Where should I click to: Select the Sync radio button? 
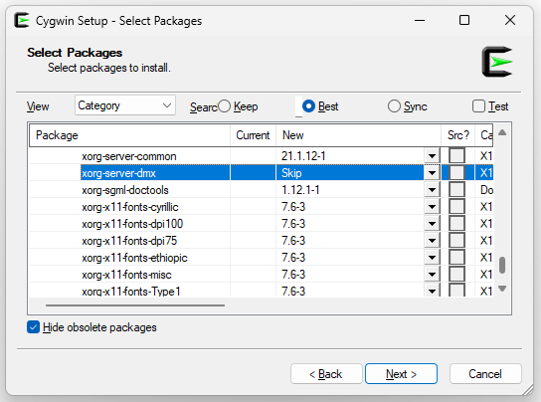pos(394,106)
